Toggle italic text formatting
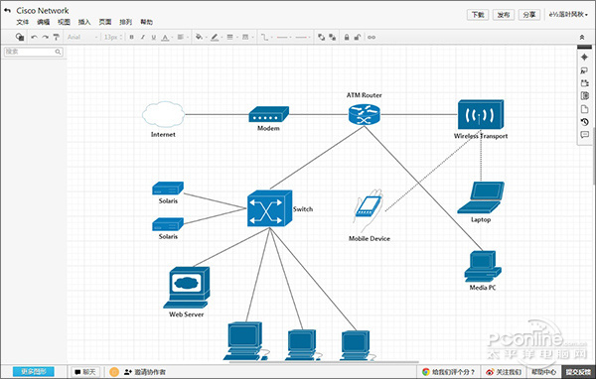Image resolution: width=596 pixels, height=379 pixels. (142, 37)
